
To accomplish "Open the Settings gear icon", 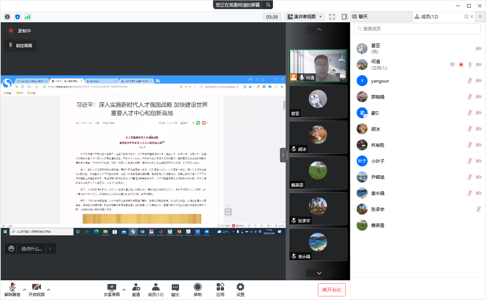I will 240,289.
